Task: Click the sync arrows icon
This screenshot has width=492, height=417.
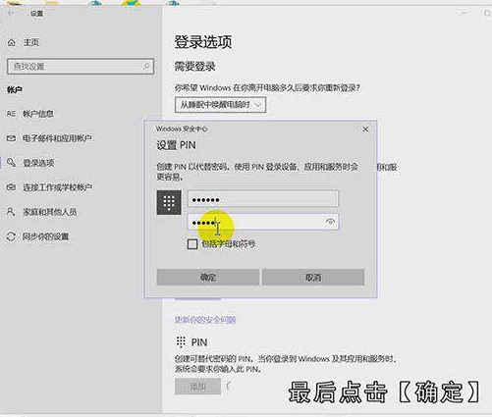Action: pos(11,236)
